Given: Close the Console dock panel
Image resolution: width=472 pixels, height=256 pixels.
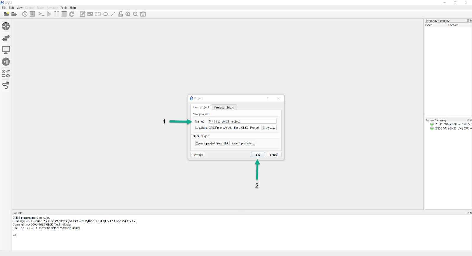Looking at the screenshot, I should coord(471,213).
